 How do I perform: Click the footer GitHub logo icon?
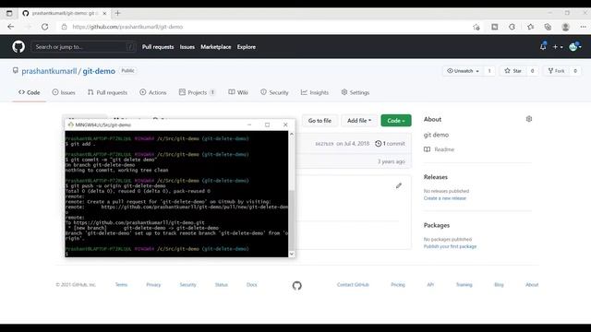tap(297, 285)
